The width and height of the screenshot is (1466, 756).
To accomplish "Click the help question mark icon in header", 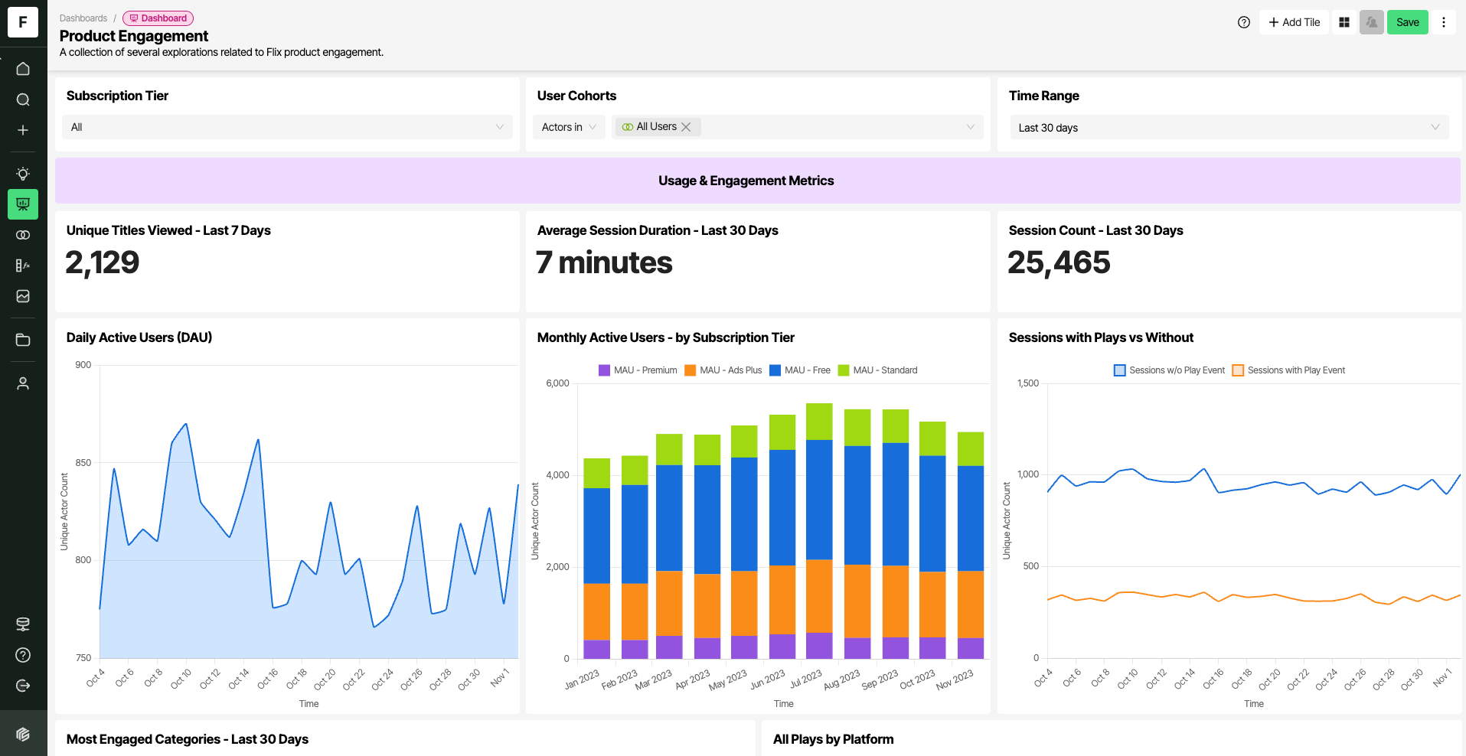I will (x=1244, y=22).
